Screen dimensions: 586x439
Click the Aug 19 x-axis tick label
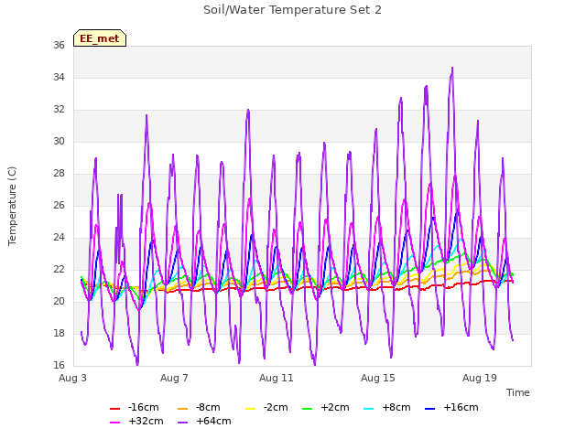click(x=480, y=378)
